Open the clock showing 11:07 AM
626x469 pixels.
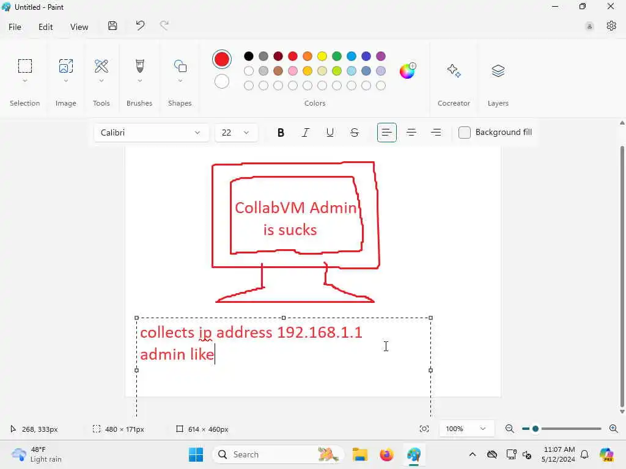tap(558, 454)
